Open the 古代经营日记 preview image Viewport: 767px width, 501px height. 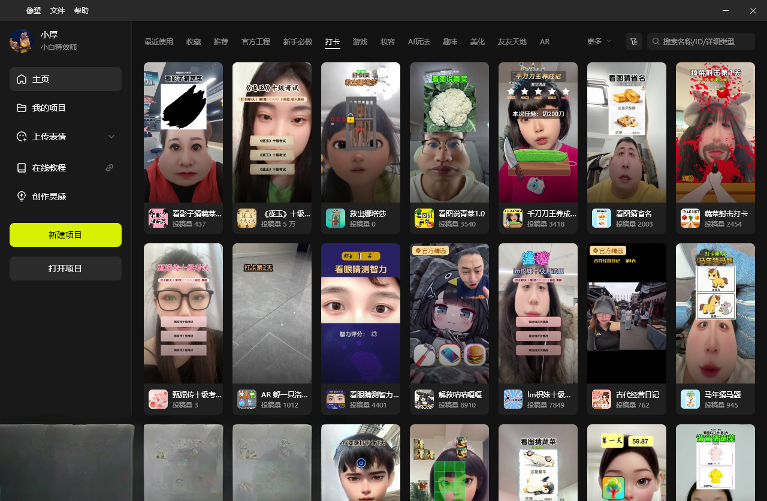pos(627,313)
